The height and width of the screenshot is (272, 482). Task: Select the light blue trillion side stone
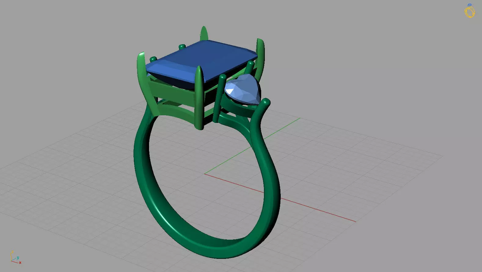click(243, 90)
